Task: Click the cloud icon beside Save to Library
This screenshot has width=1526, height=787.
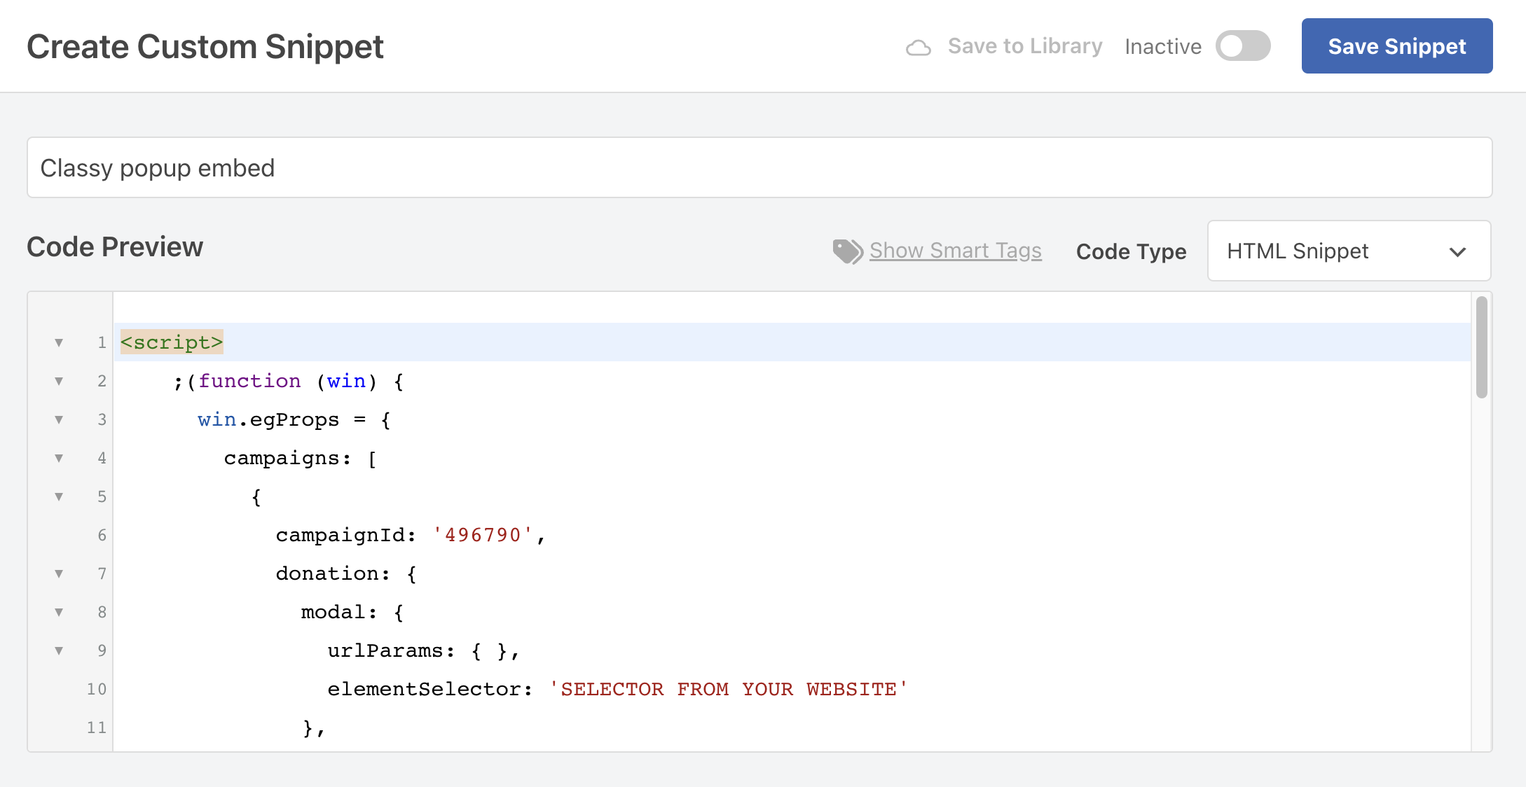Action: pos(919,48)
